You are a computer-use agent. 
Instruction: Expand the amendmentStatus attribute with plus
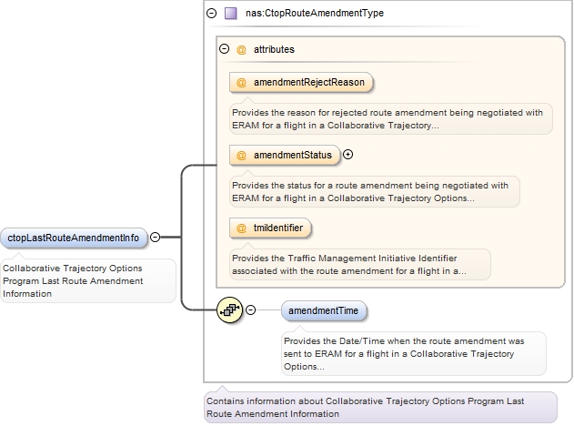[347, 155]
